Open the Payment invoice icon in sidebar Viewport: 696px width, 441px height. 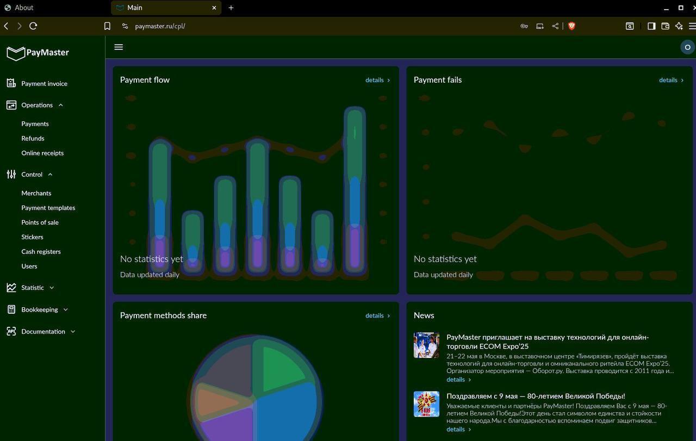pos(11,83)
